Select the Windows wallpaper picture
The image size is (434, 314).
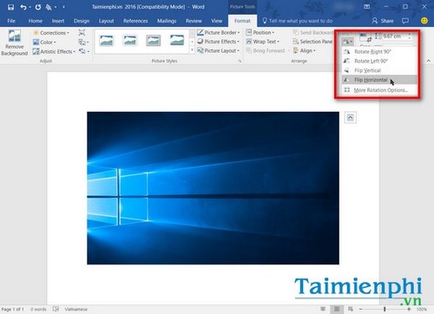(x=213, y=188)
